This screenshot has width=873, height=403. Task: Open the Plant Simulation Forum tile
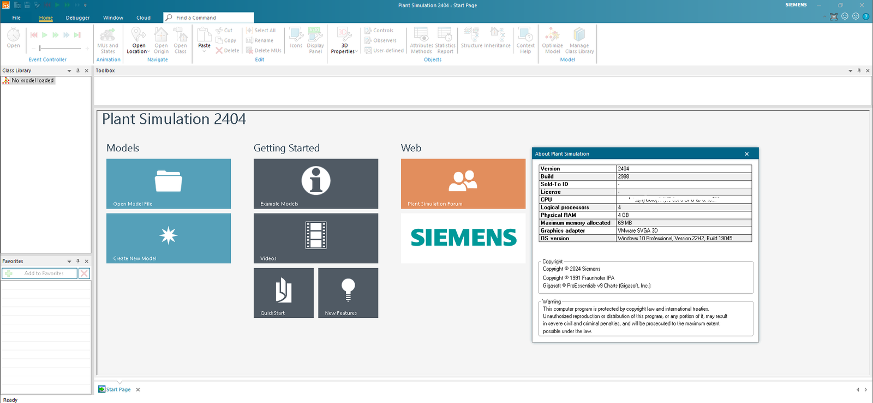pyautogui.click(x=463, y=183)
